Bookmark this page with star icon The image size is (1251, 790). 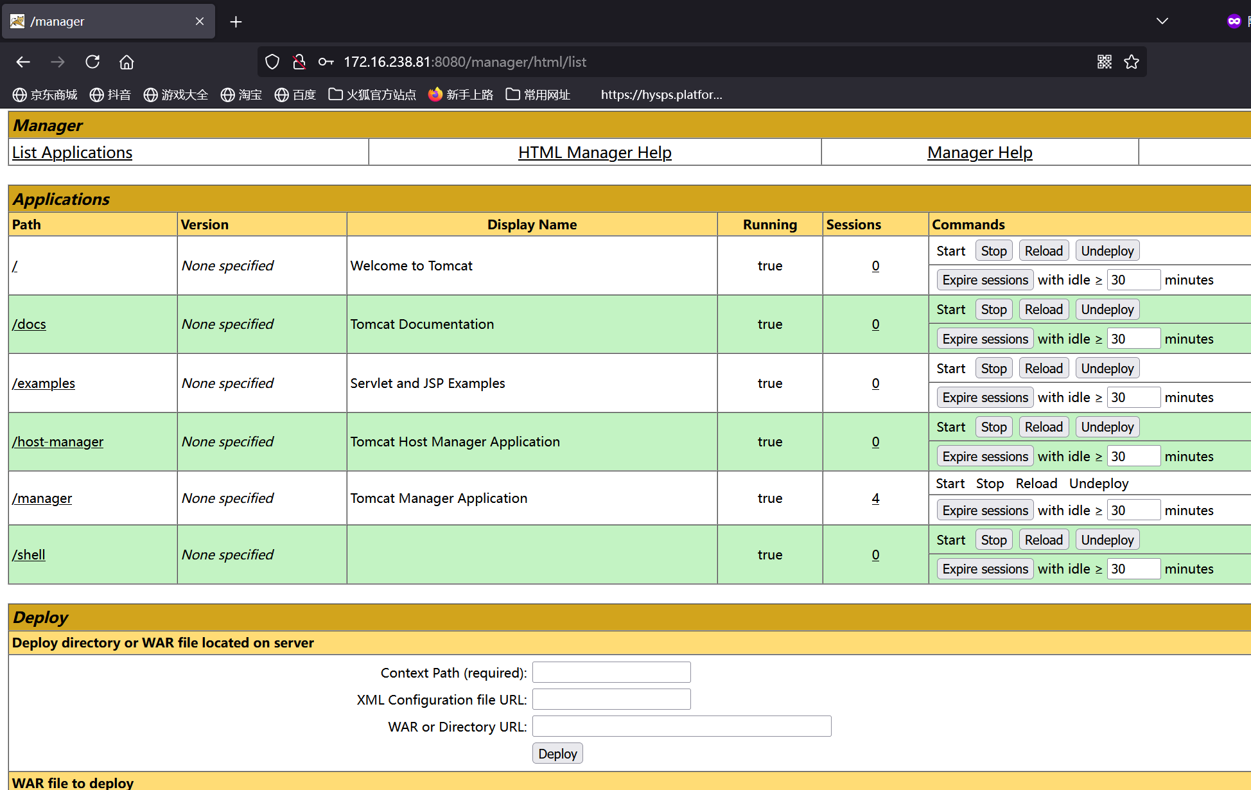(x=1132, y=62)
